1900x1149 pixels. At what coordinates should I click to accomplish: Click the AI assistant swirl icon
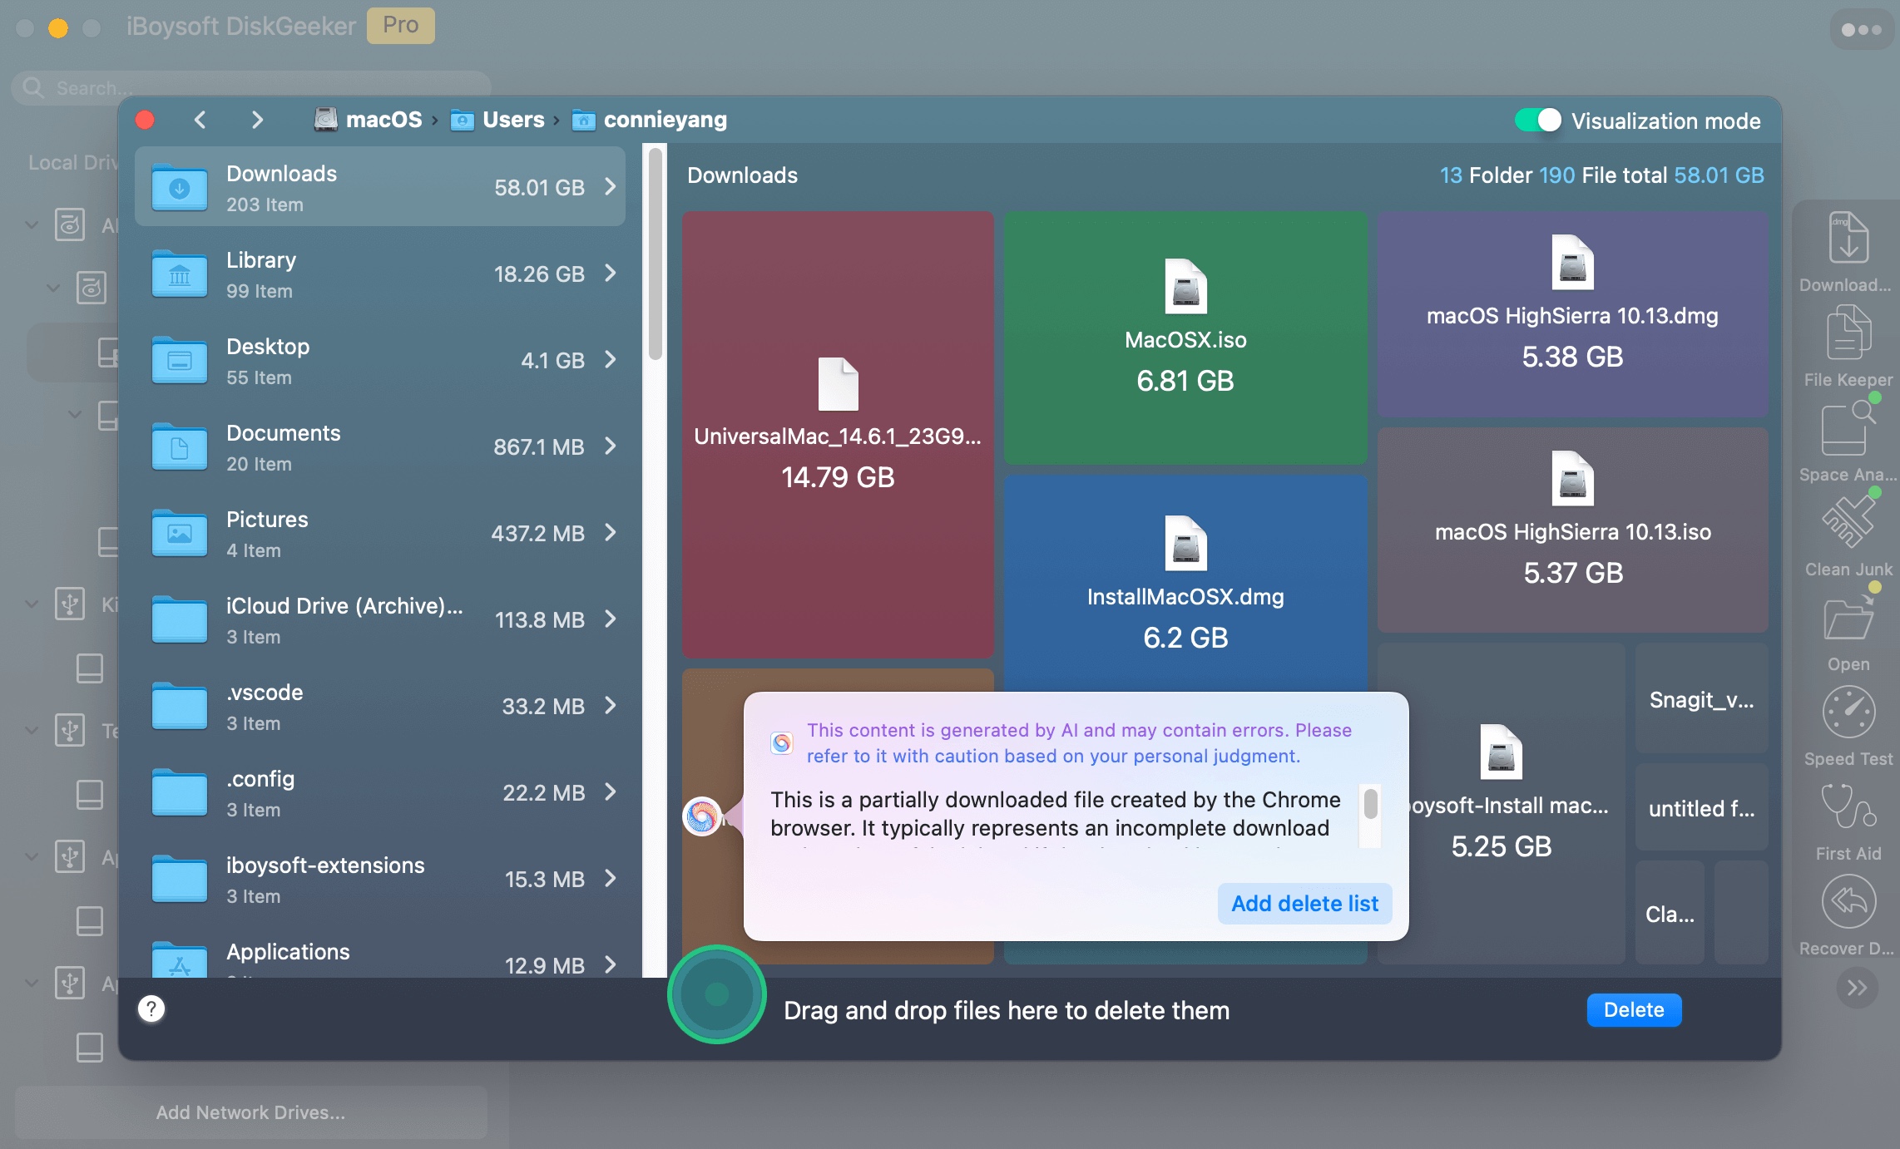tap(701, 816)
